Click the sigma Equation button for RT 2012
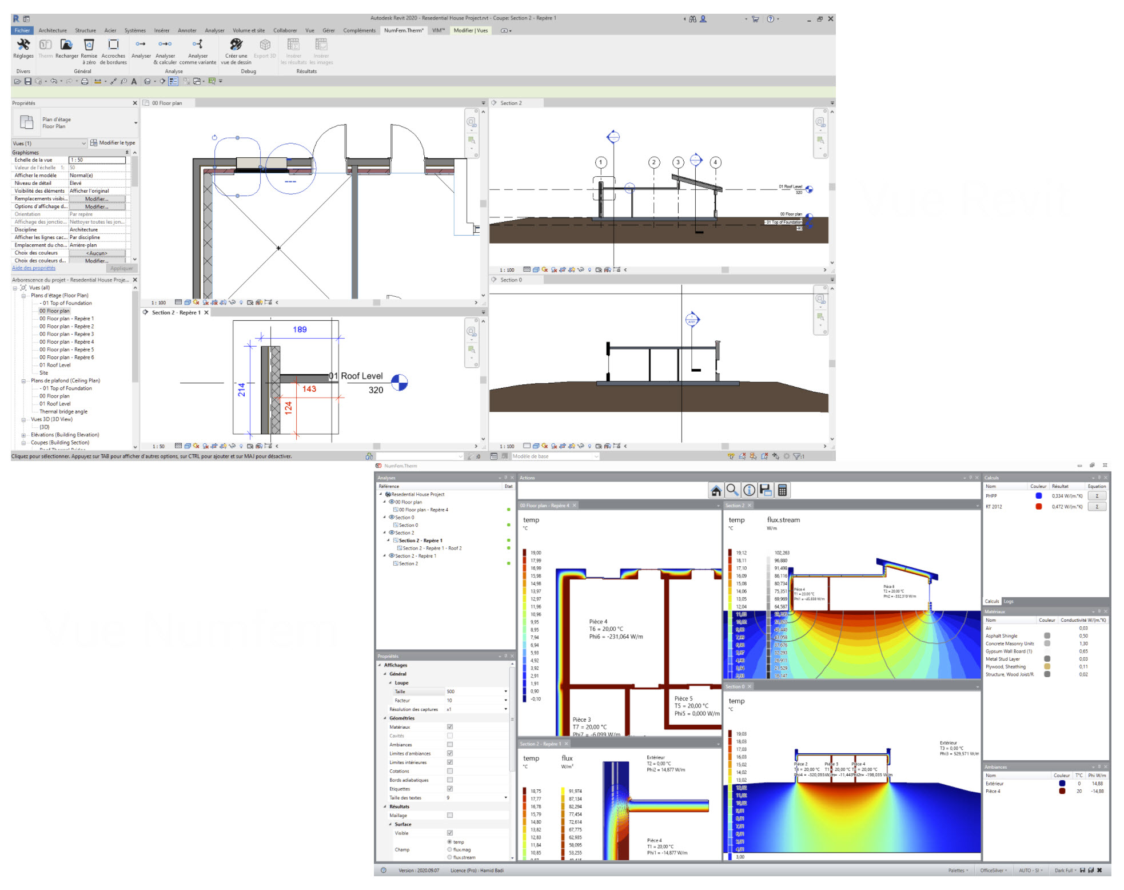This screenshot has height=890, width=1124. (x=1097, y=507)
